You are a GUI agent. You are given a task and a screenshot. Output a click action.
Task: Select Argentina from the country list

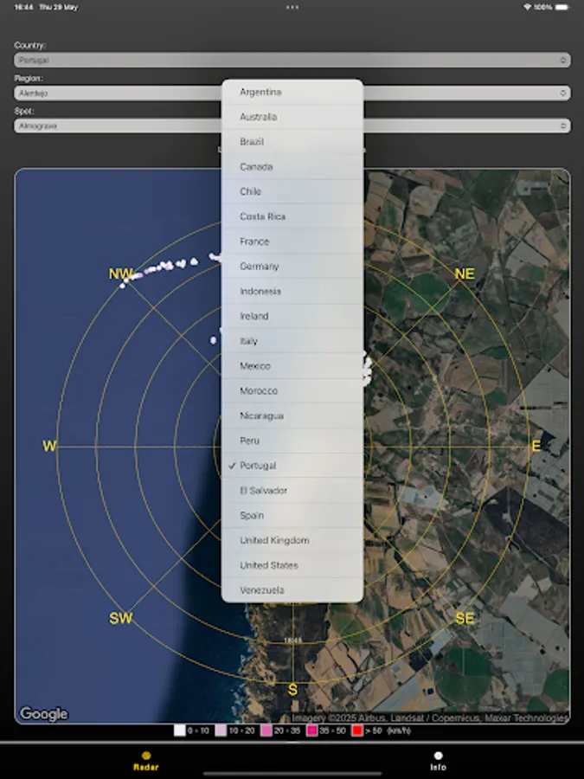click(x=292, y=92)
